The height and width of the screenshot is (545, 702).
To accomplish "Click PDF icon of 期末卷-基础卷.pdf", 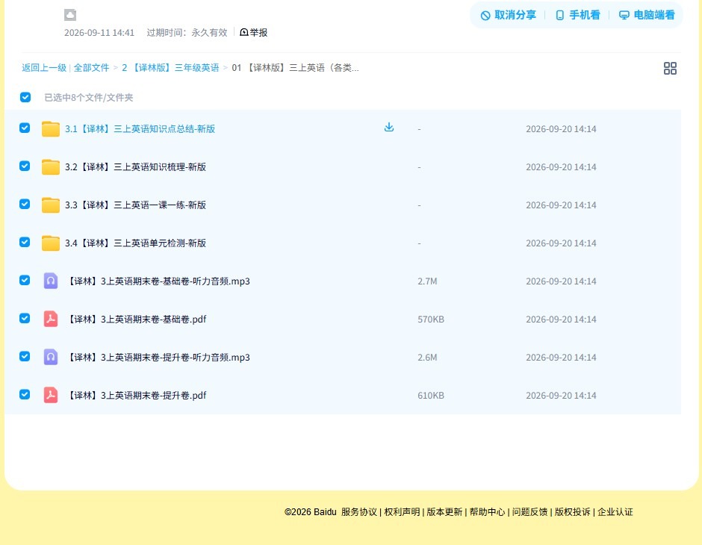I will click(51, 319).
